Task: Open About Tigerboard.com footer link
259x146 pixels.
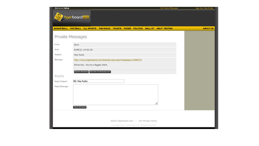Action: [x=122, y=121]
